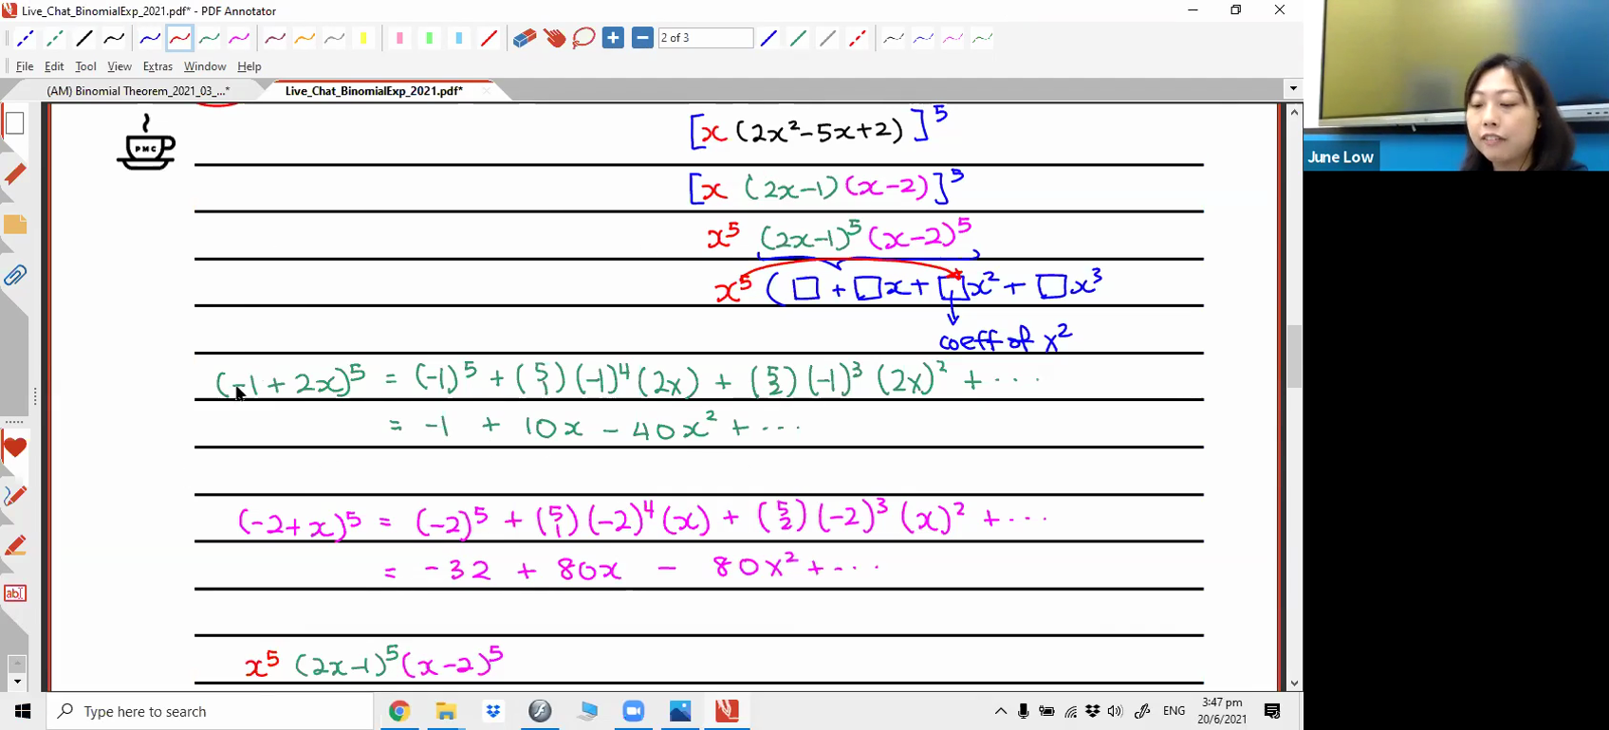Pick the pink highlighter marker
This screenshot has height=730, width=1609.
coord(399,39)
